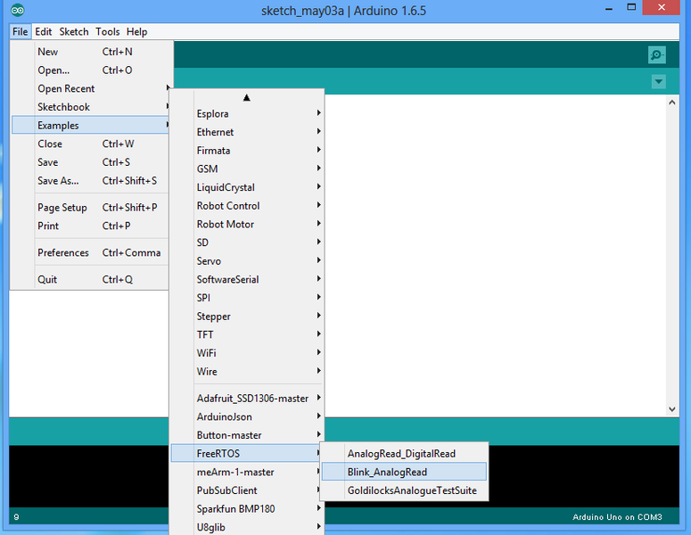Choose Save from the File menu
Viewport: 691px width, 535px height.
tap(90, 162)
